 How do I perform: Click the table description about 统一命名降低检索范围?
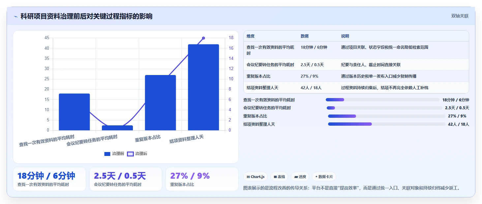[x=385, y=47]
